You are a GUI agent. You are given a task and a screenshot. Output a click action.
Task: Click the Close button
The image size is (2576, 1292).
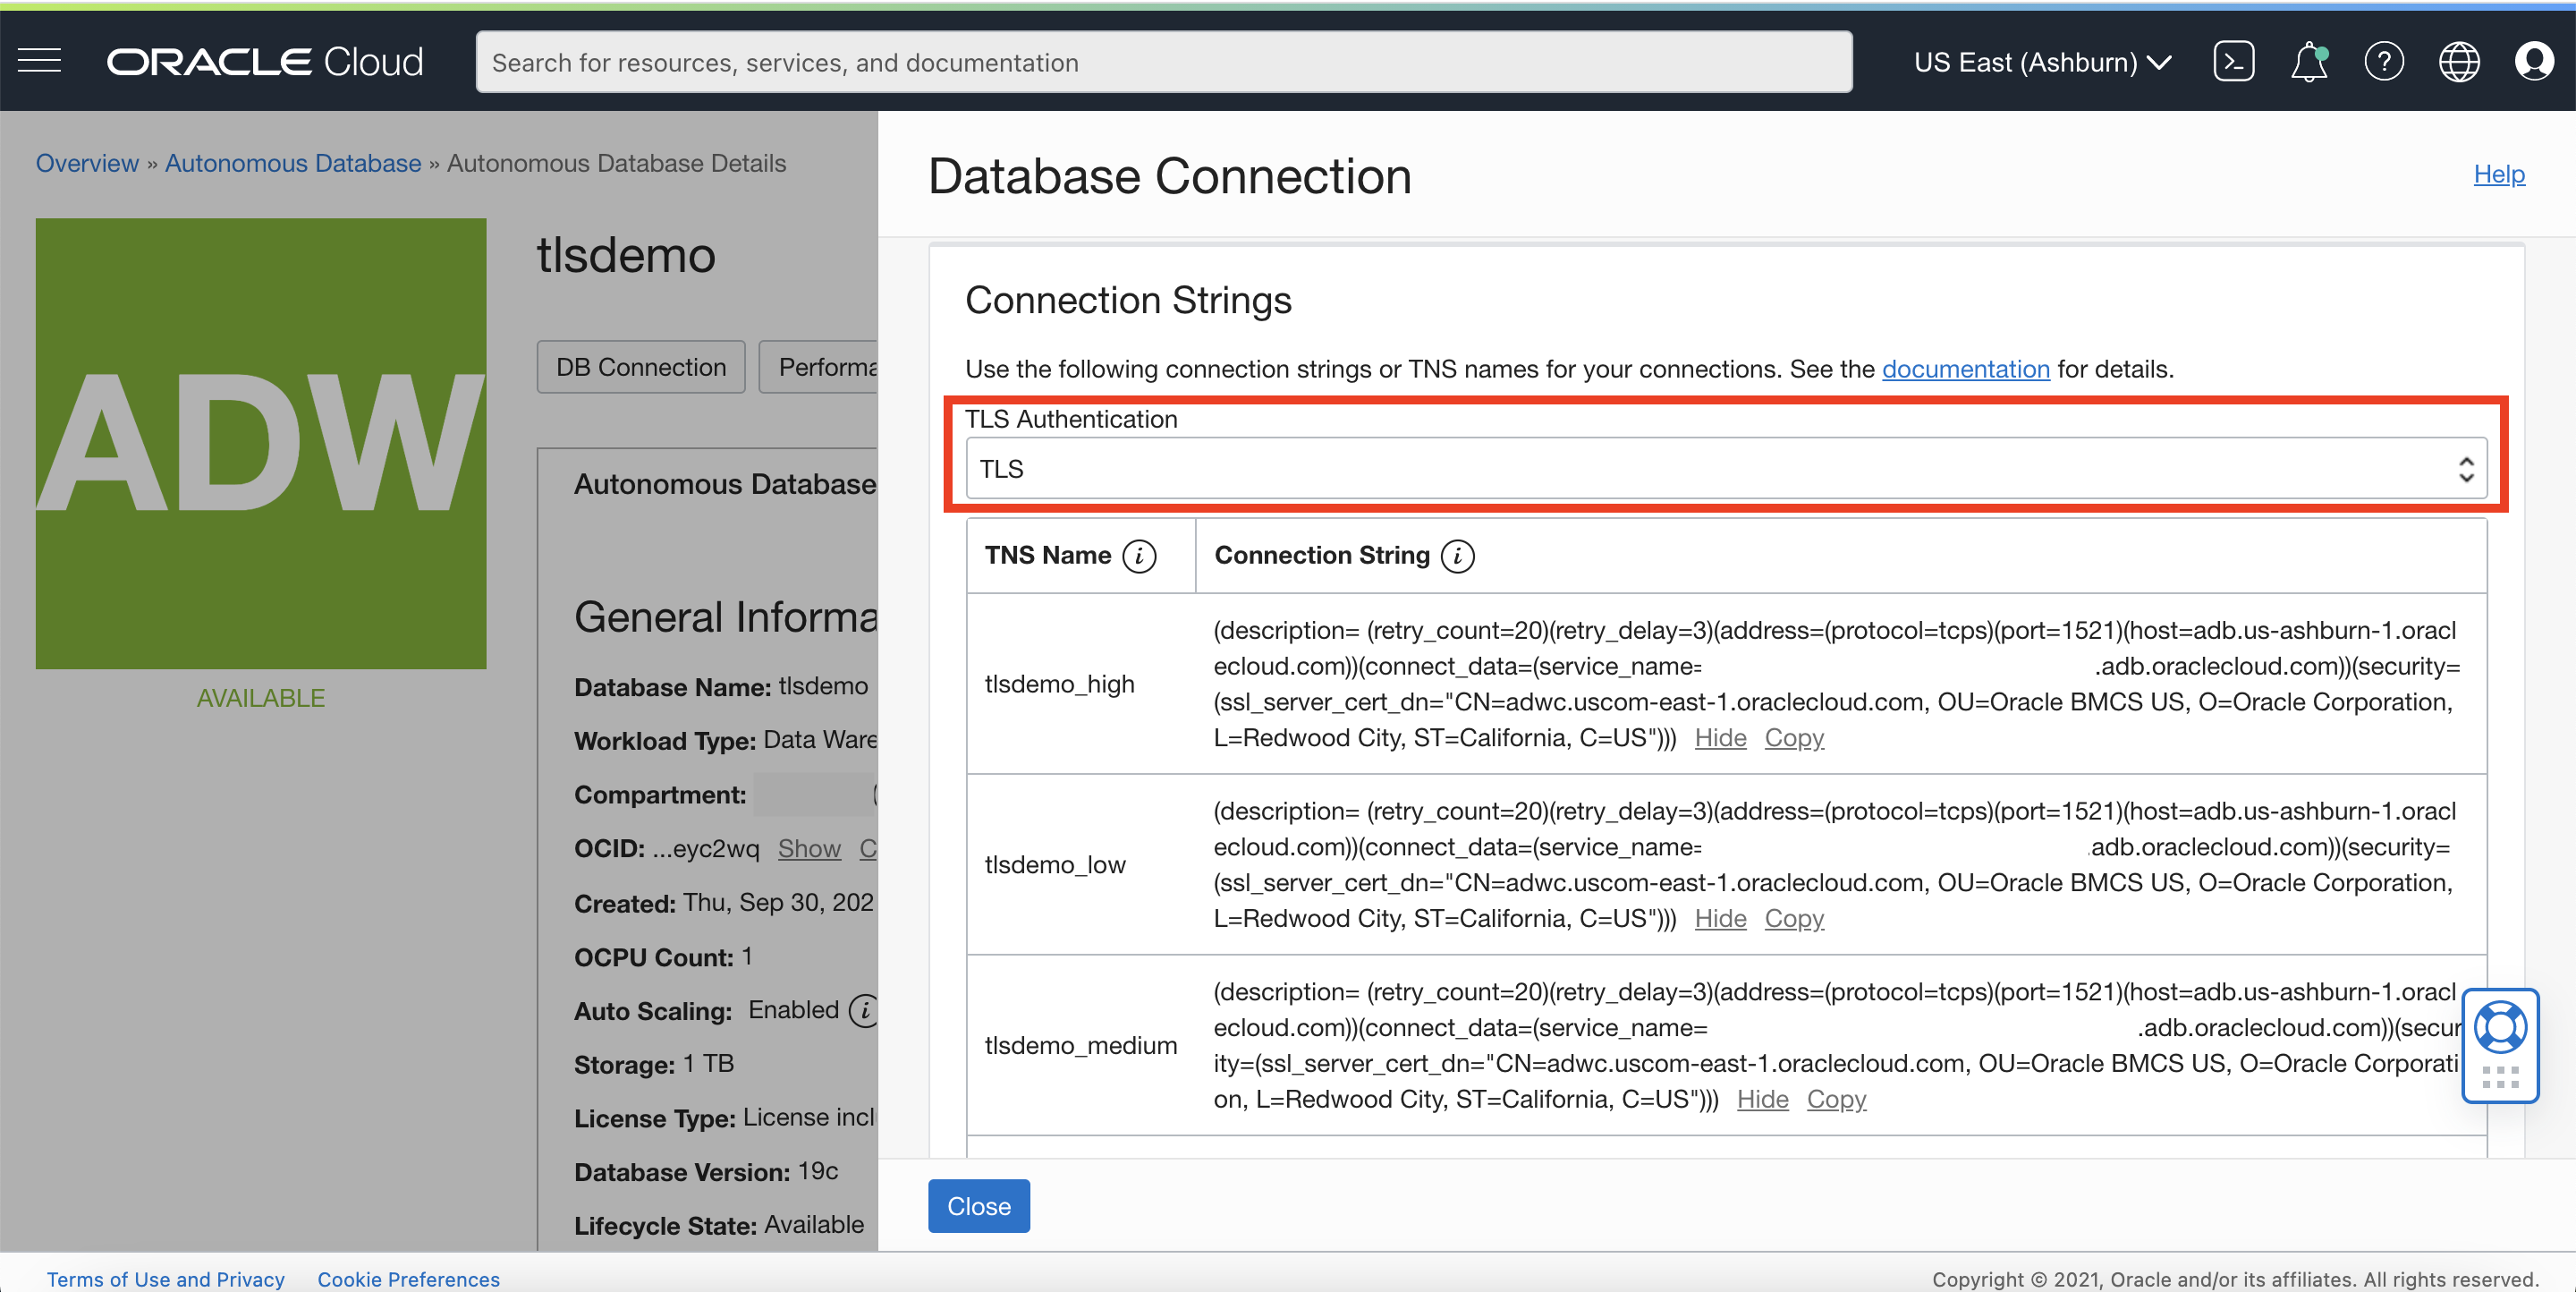978,1206
